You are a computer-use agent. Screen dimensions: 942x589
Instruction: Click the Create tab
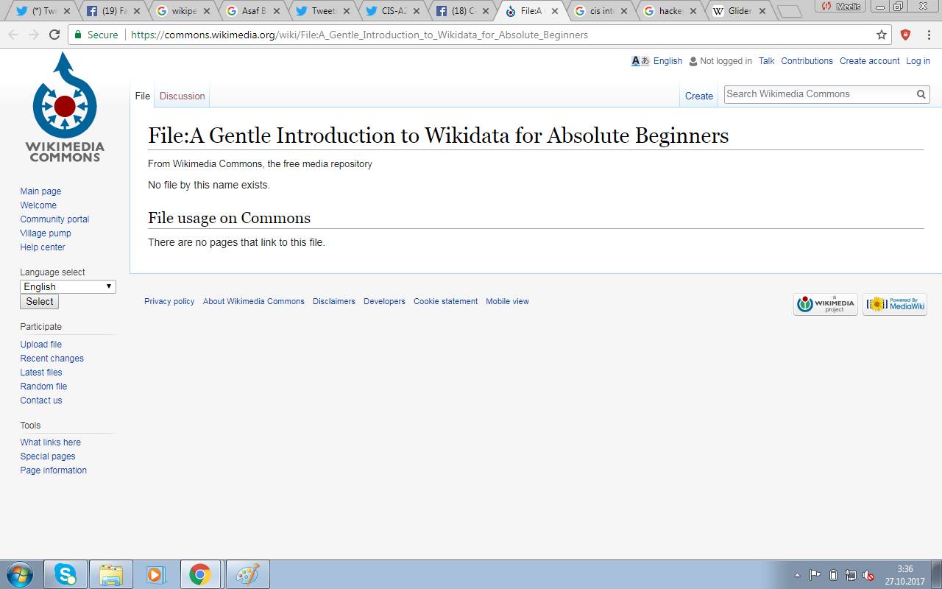[x=698, y=96]
